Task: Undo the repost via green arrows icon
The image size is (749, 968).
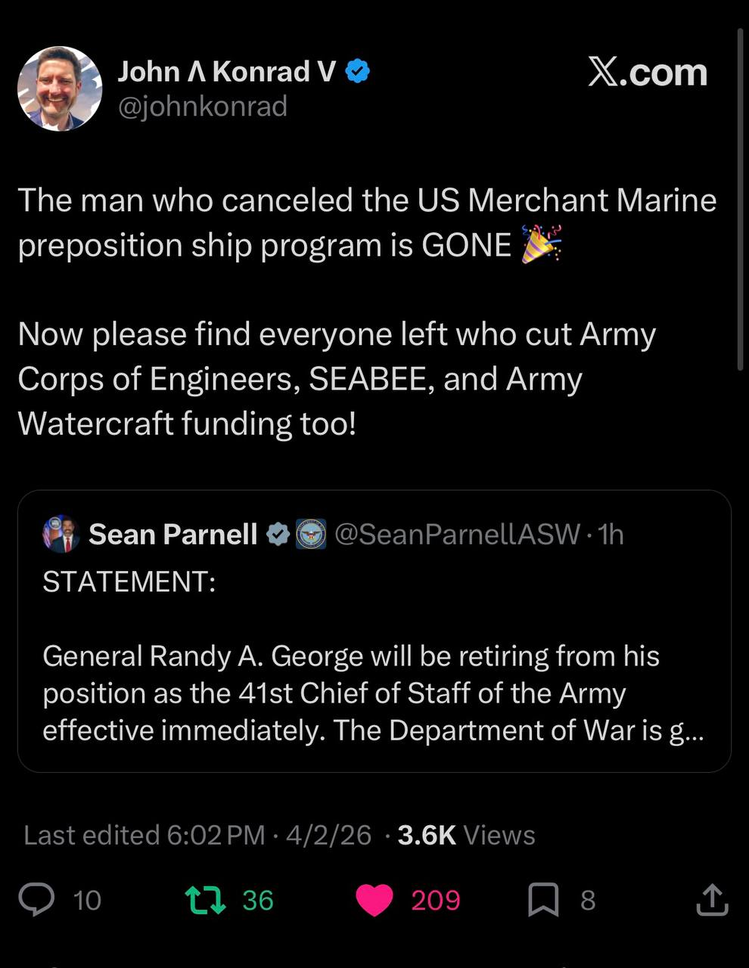Action: click(205, 900)
